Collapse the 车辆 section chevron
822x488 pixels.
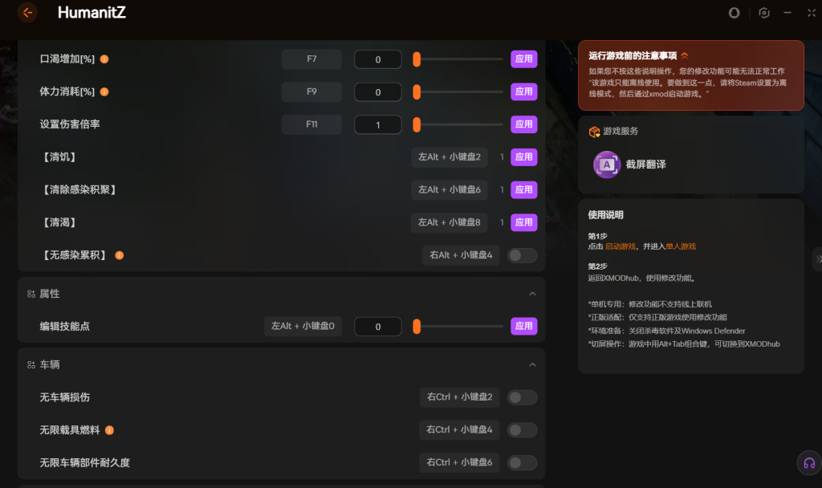point(532,364)
